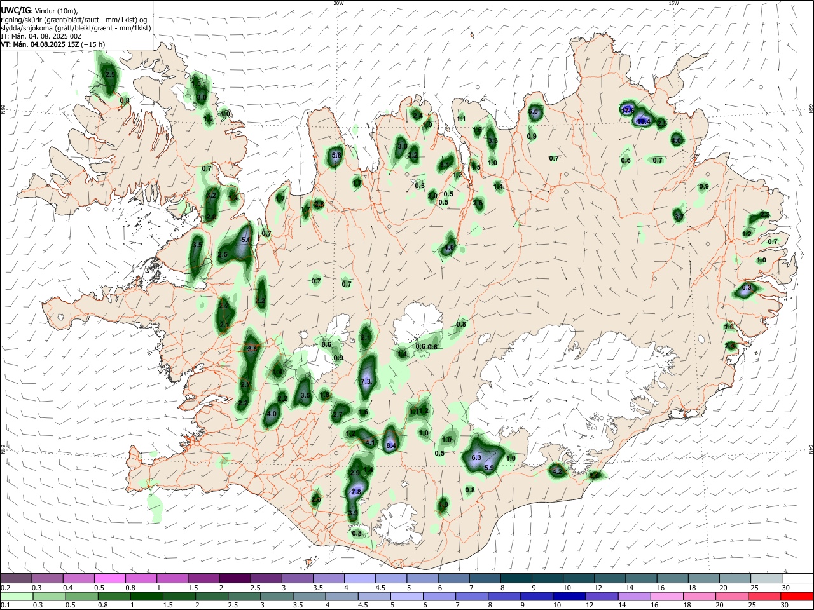Viewport: 814px width, 610px height.
Task: Click the 20W longitude label
Action: (339, 3)
